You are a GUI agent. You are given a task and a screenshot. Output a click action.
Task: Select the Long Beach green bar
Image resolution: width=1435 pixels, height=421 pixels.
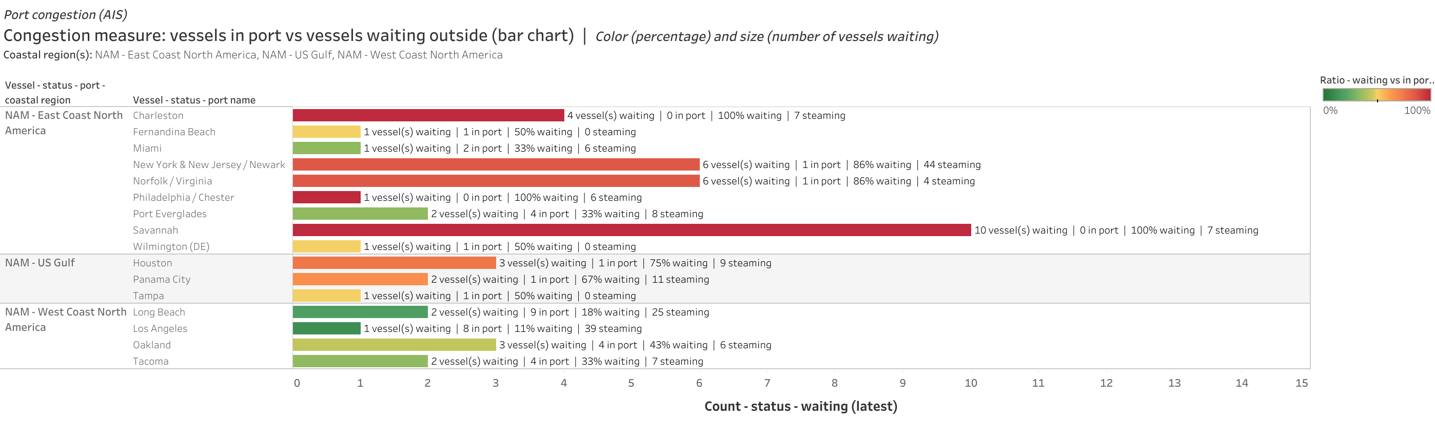(x=361, y=312)
